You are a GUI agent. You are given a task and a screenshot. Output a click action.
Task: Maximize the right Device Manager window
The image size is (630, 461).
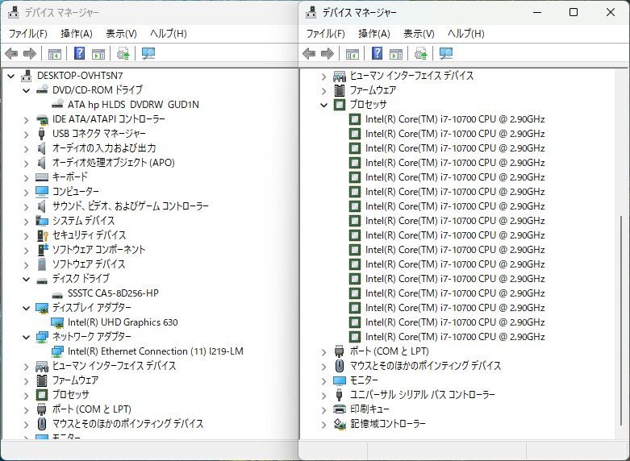574,12
